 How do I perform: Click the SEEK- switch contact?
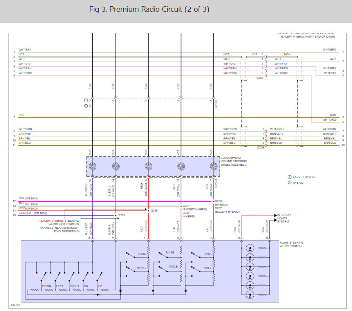click(130, 255)
